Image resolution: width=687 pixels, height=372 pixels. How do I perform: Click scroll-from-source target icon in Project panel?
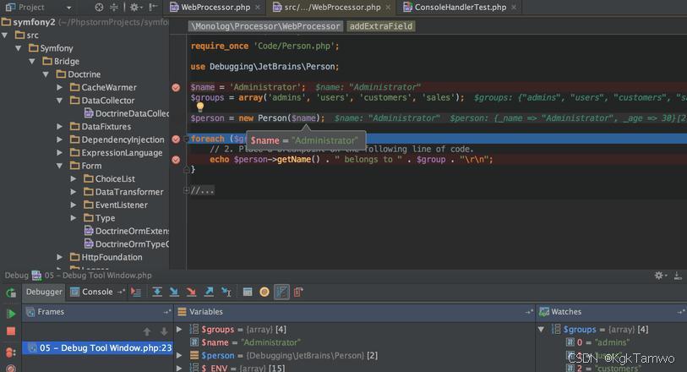coord(99,8)
